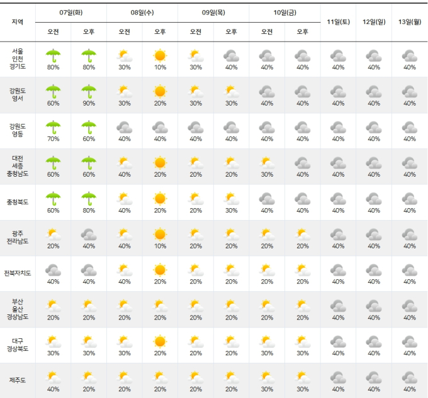The width and height of the screenshot is (428, 398).
Task: Click Seoul's 07일 morning umbrella rain icon
Action: 53,55
